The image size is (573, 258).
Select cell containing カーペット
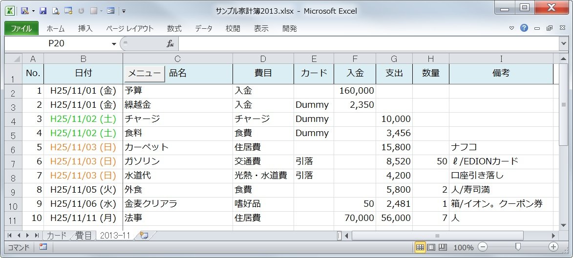(x=178, y=147)
